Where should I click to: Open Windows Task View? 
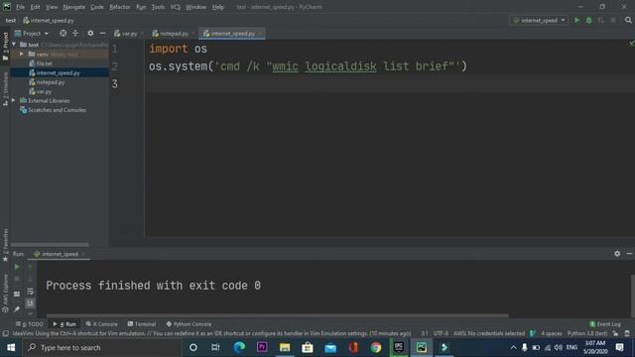coord(215,347)
